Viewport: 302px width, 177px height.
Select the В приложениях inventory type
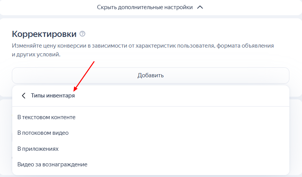click(38, 148)
